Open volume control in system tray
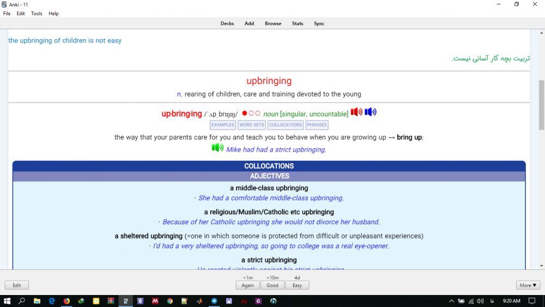The image size is (545, 307). pyautogui.click(x=480, y=301)
